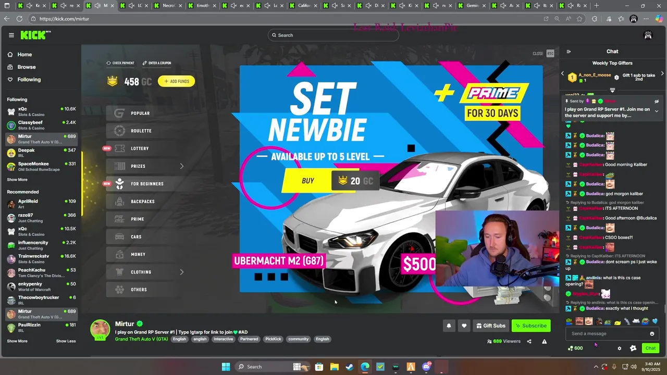Click the Kick search box
667x375 pixels.
(333, 35)
